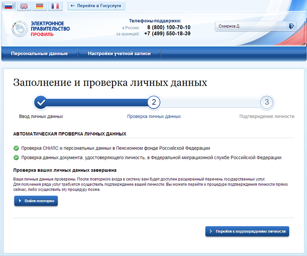
Task: Switch language to English flag
Action: click(24, 6)
